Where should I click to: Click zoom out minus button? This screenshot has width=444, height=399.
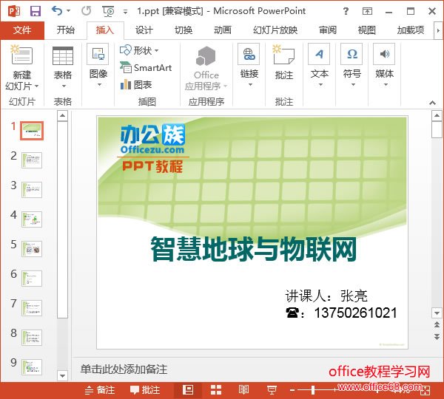292,391
